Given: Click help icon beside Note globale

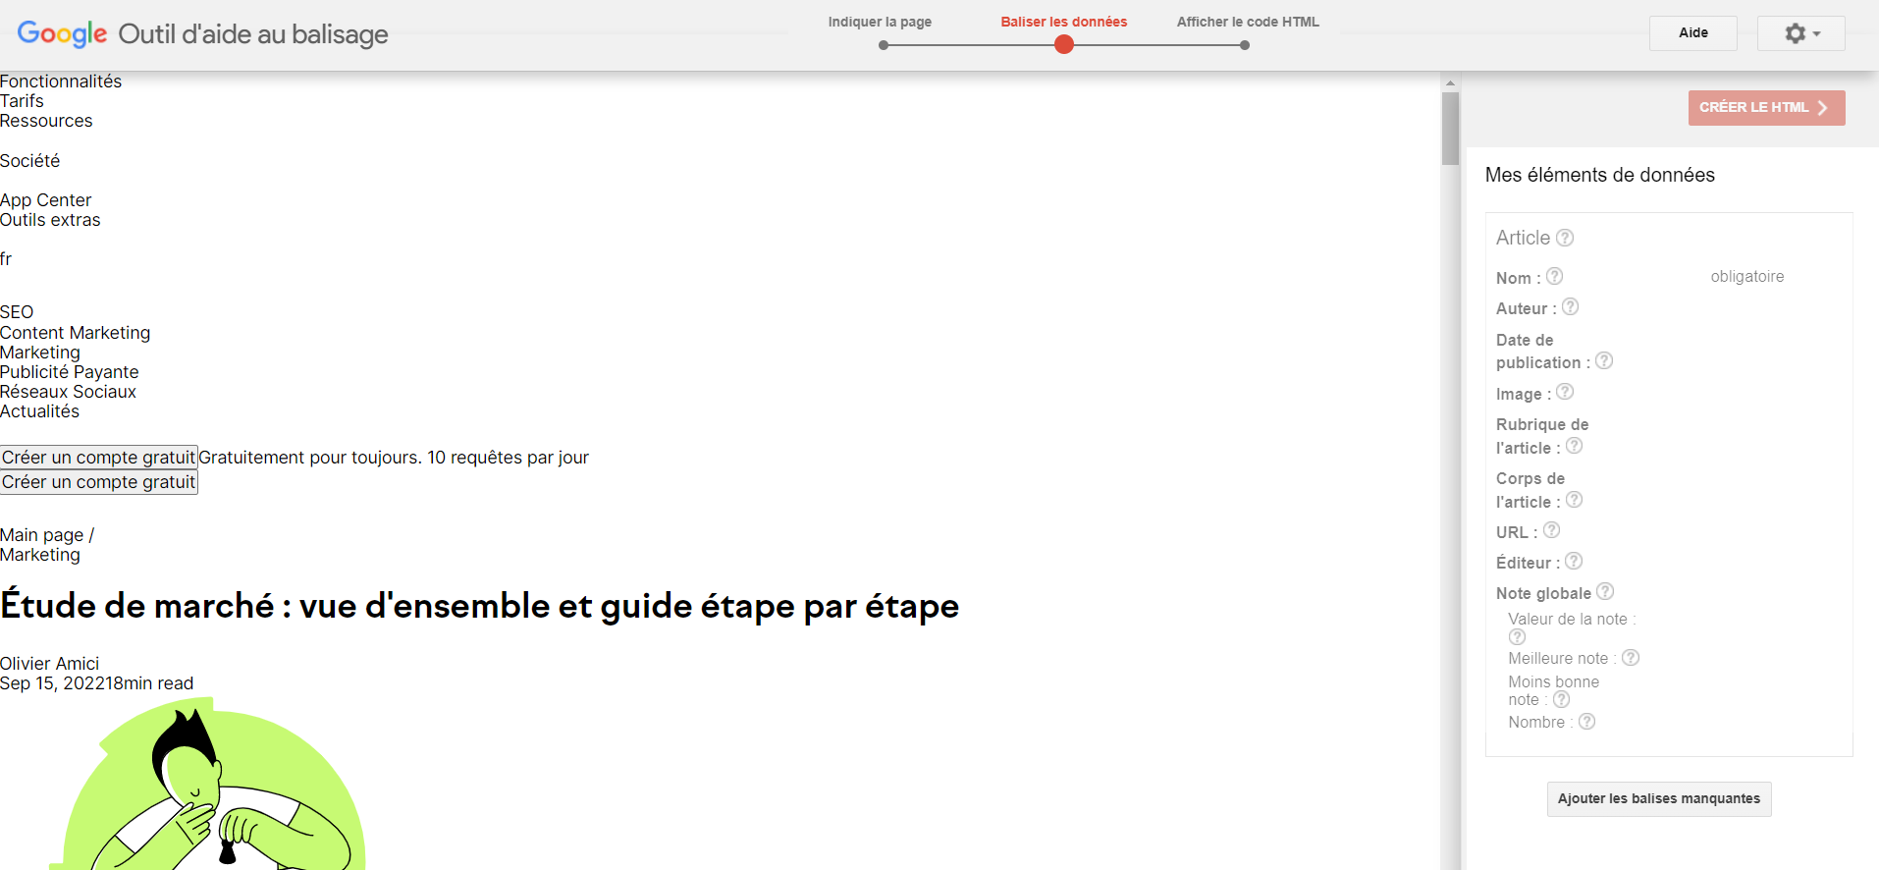Looking at the screenshot, I should [1604, 592].
